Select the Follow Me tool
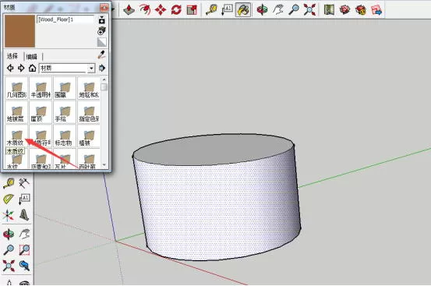The height and width of the screenshot is (286, 431). click(x=145, y=10)
